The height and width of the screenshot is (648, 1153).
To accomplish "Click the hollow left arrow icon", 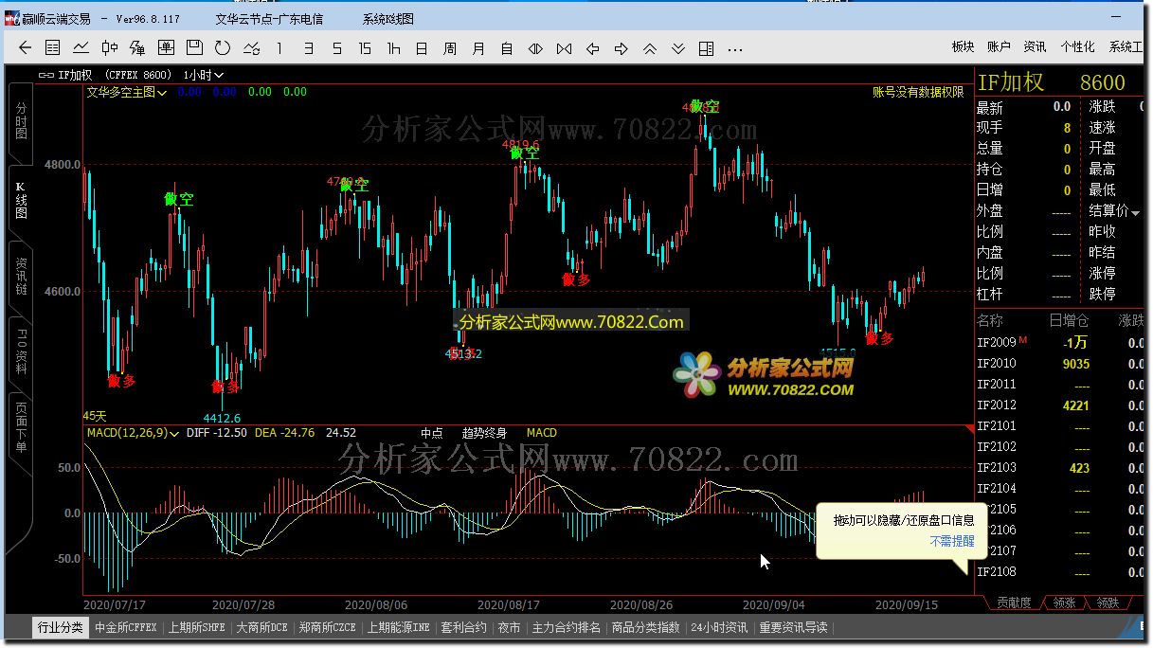I will (593, 48).
